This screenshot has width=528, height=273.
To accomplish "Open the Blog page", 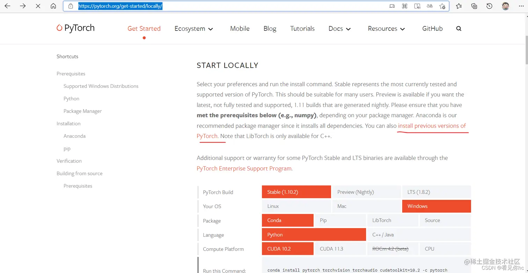I will [270, 29].
